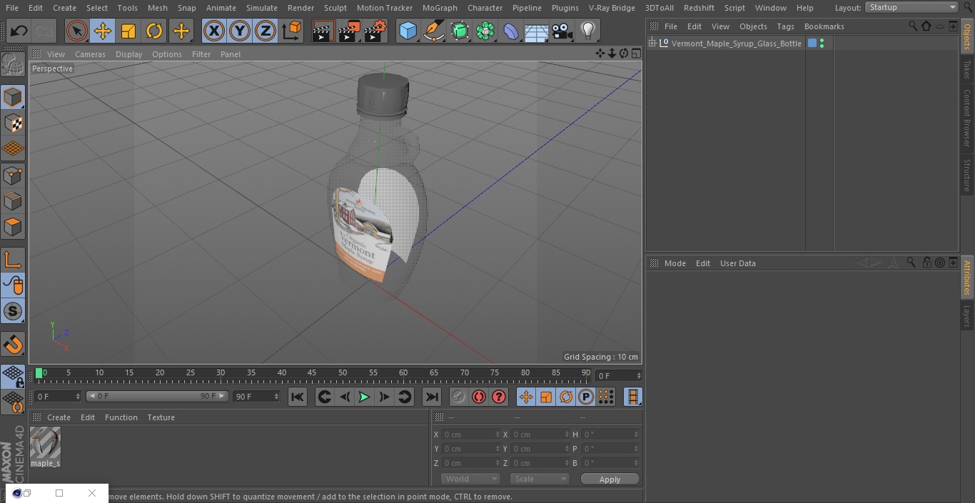The width and height of the screenshot is (975, 503).
Task: Open viewport Cameras menu
Action: [x=90, y=54]
